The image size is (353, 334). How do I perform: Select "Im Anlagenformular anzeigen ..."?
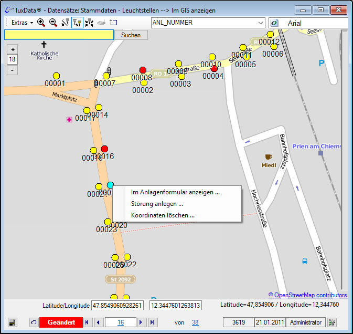(175, 192)
